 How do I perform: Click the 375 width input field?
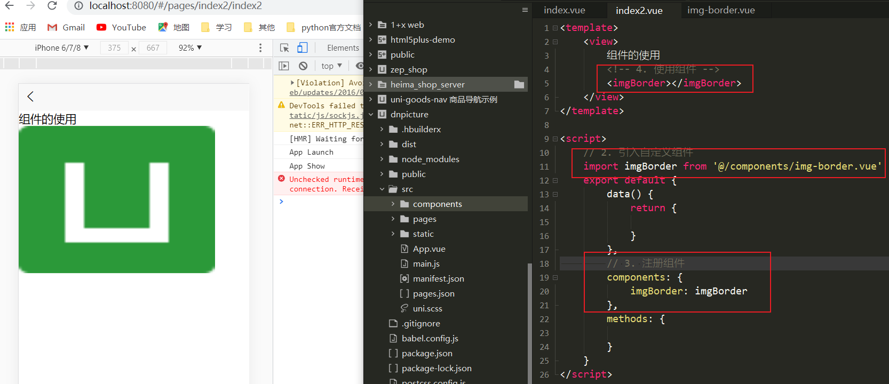coord(114,47)
